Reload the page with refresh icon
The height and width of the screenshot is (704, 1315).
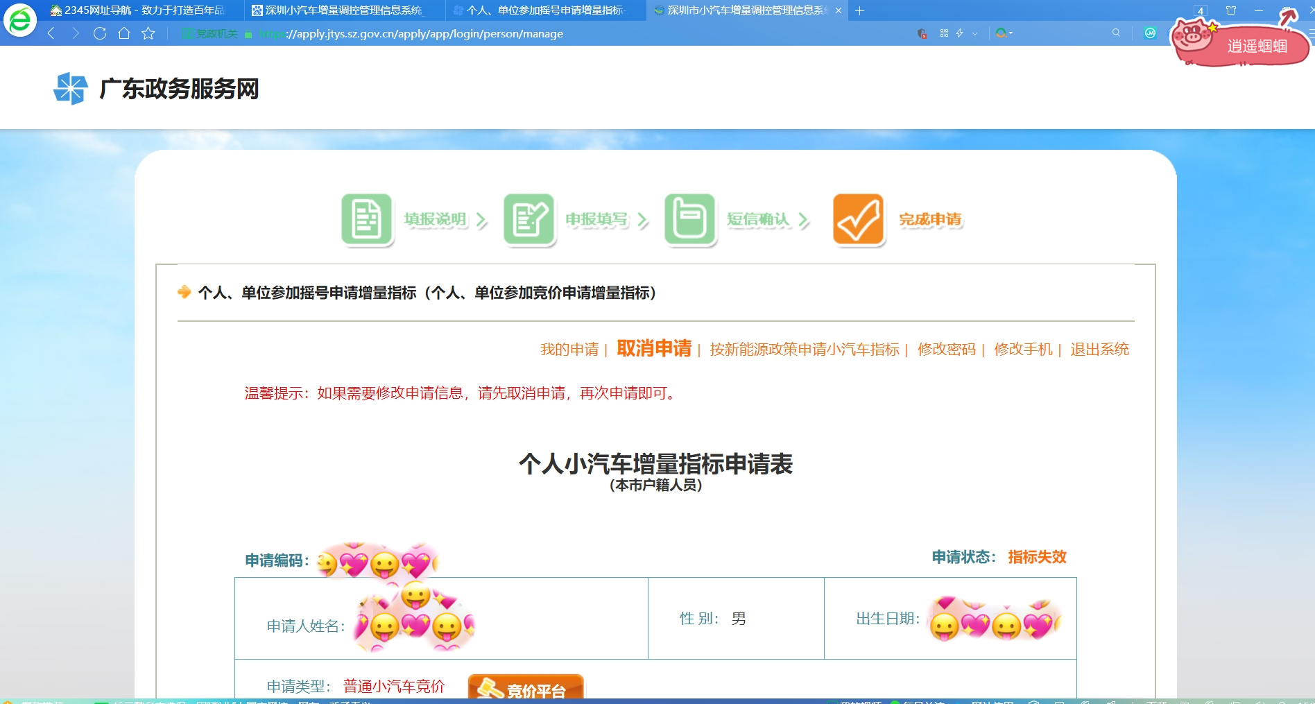click(100, 33)
